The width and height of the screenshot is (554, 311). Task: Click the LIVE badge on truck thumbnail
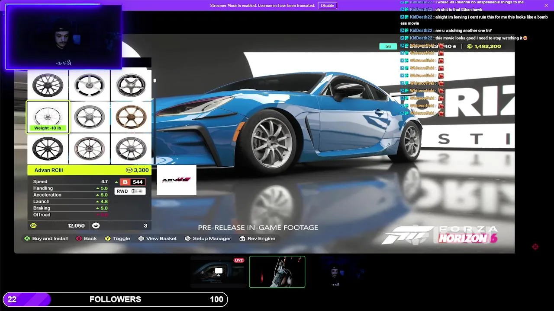pyautogui.click(x=238, y=260)
